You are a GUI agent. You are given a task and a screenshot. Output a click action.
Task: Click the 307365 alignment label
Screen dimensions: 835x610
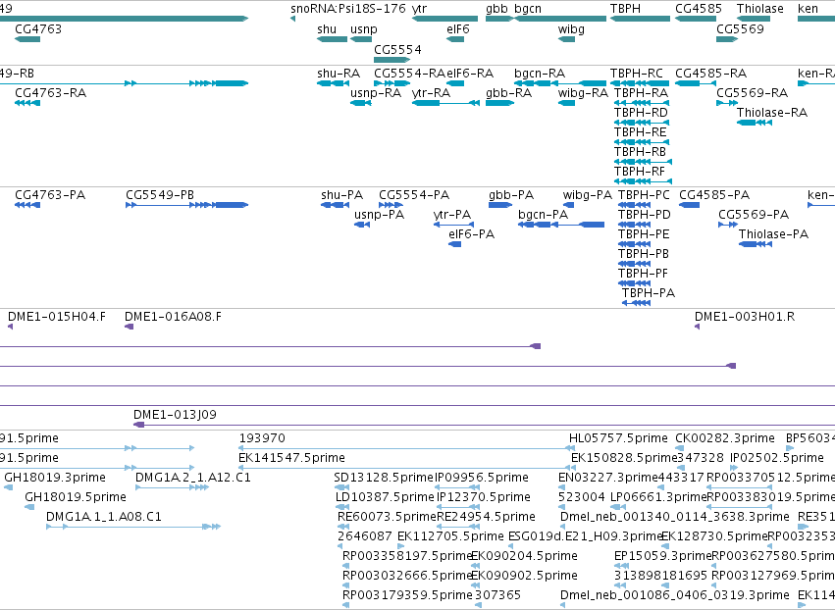tap(497, 595)
